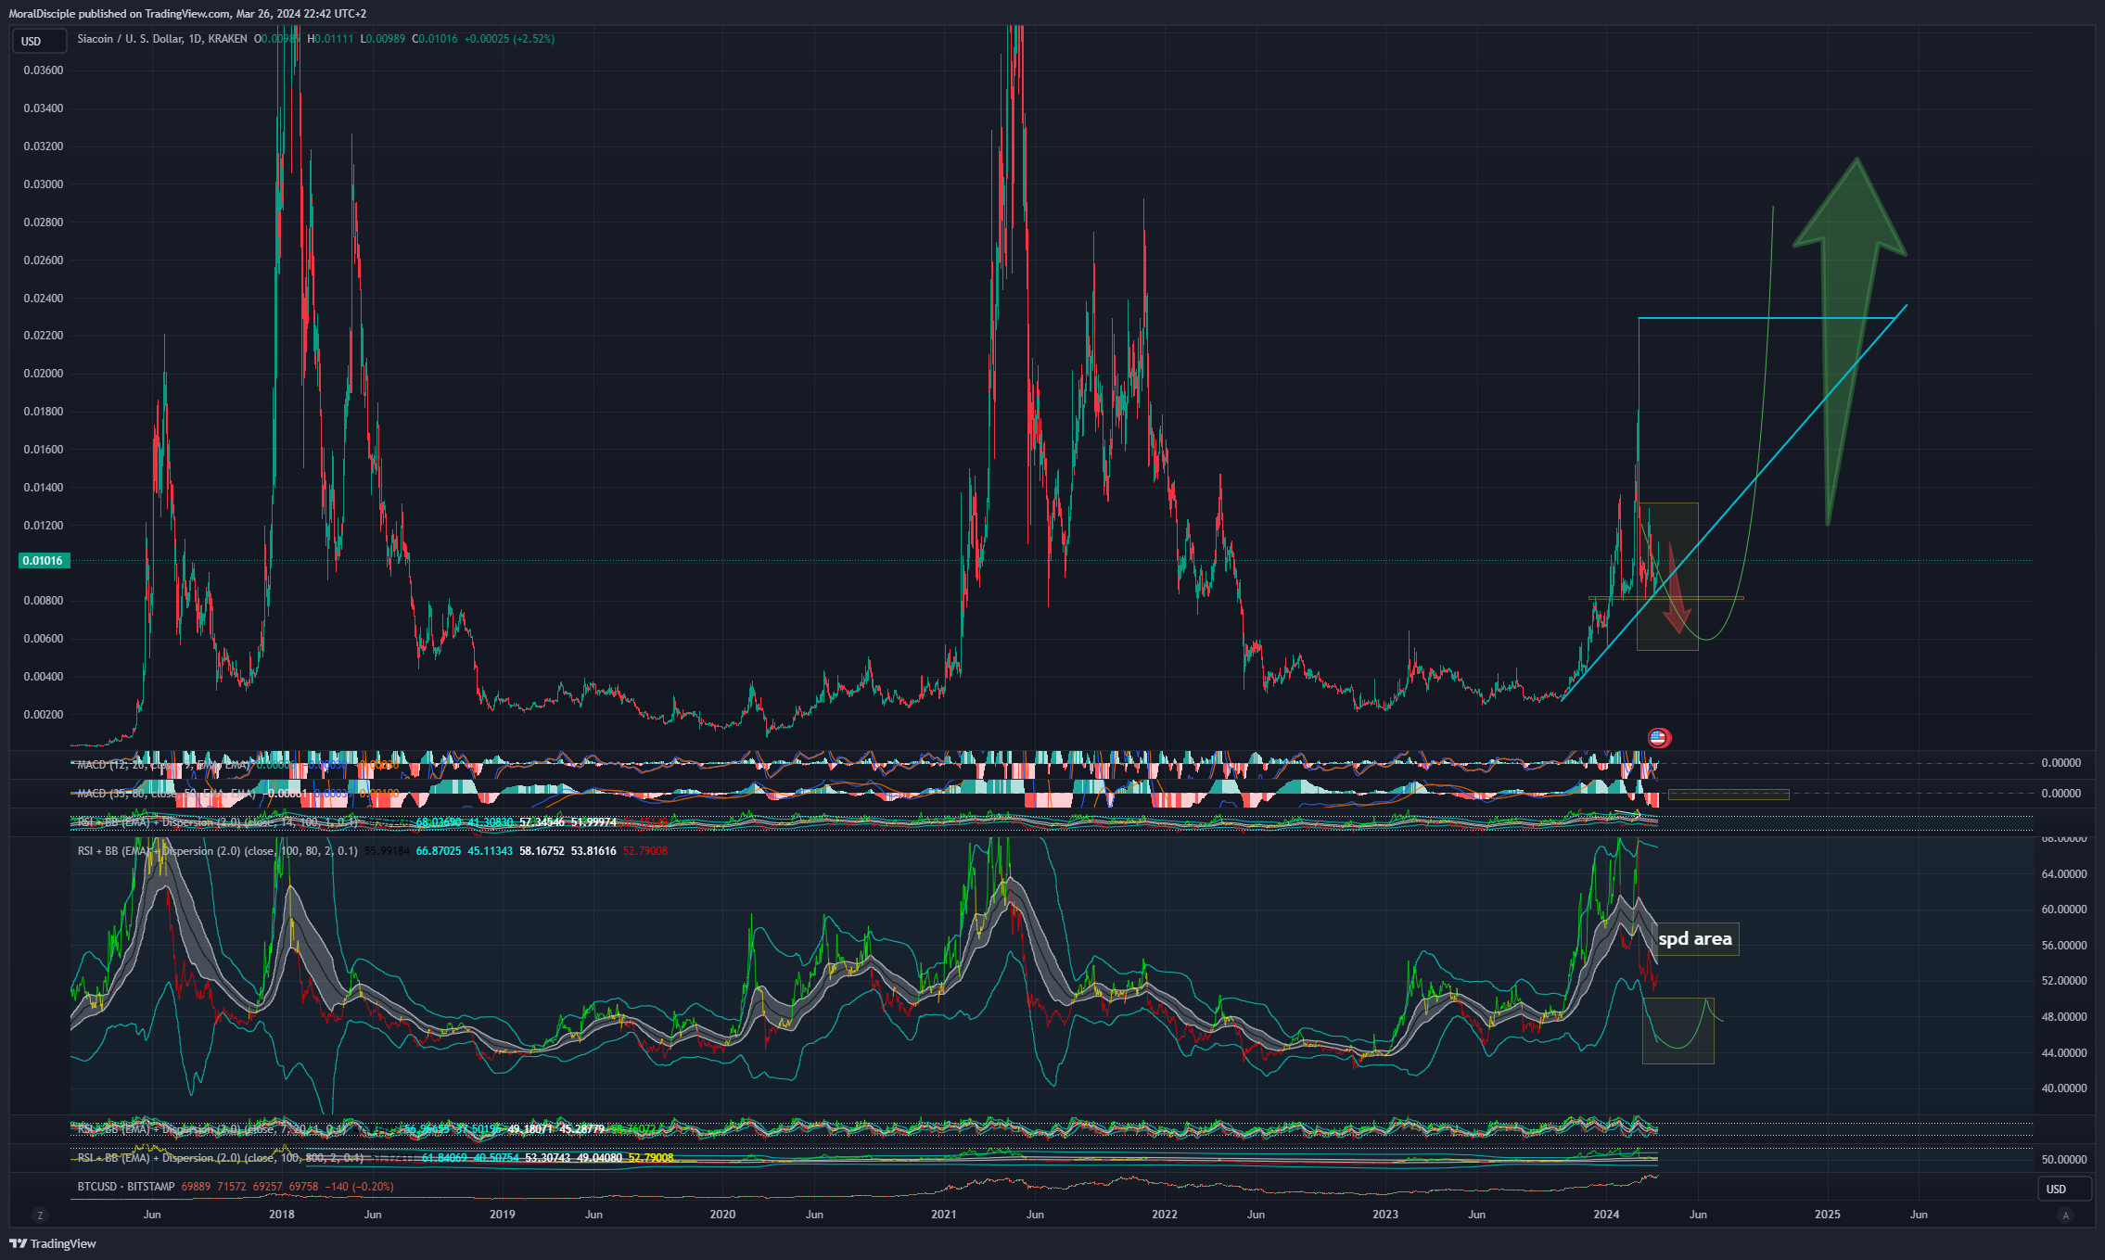Click the 2019 label on time axis
Image resolution: width=2105 pixels, height=1260 pixels.
pos(502,1215)
